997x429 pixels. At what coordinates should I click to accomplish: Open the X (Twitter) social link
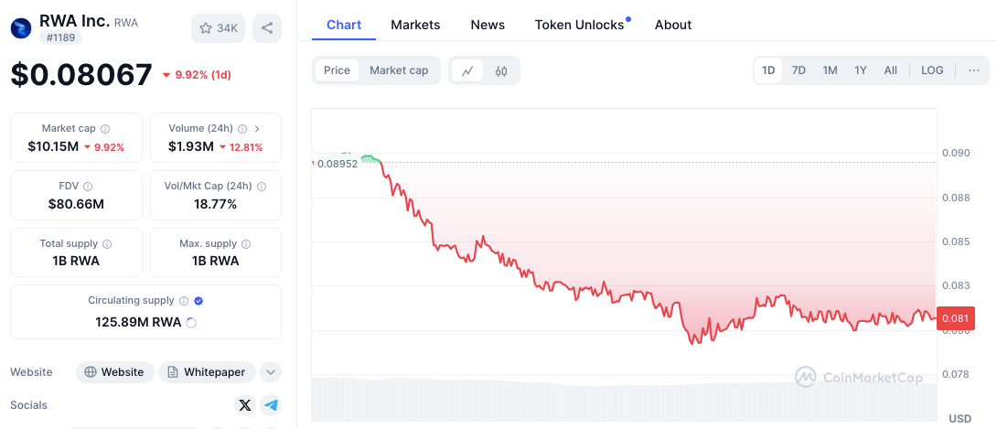[244, 405]
